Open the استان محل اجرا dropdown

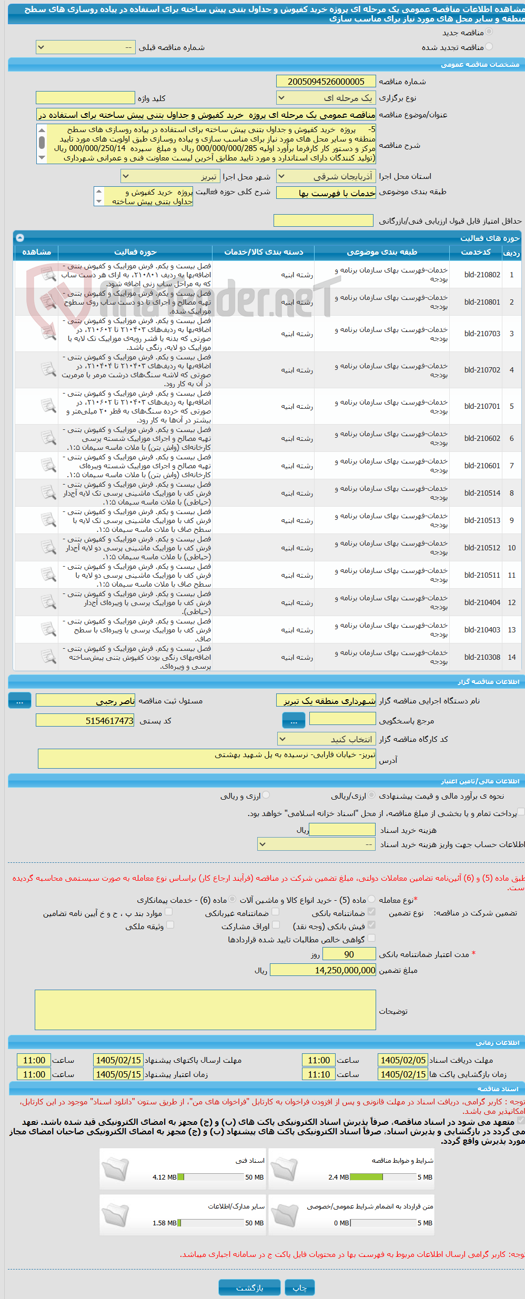pos(326,176)
